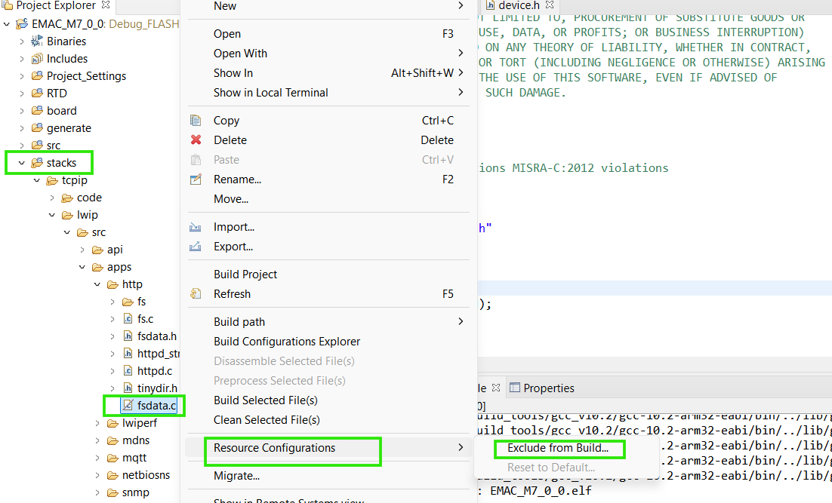Click the Includes icon in Project Explorer
This screenshot has width=832, height=503.
tap(36, 58)
